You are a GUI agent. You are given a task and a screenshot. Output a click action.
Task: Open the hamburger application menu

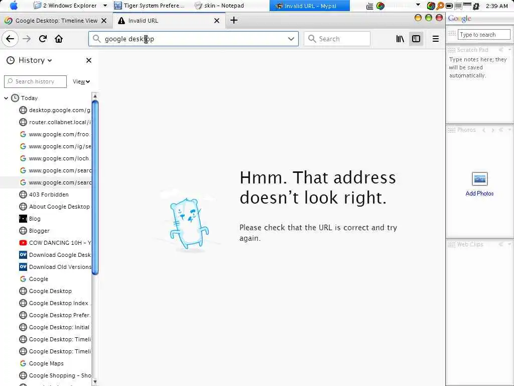point(435,39)
